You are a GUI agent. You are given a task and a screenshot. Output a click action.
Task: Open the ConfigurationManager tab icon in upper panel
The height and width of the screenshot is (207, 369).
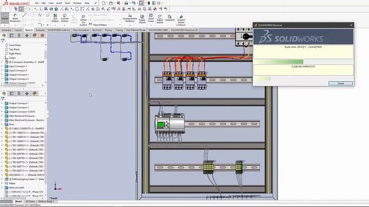(x=19, y=36)
